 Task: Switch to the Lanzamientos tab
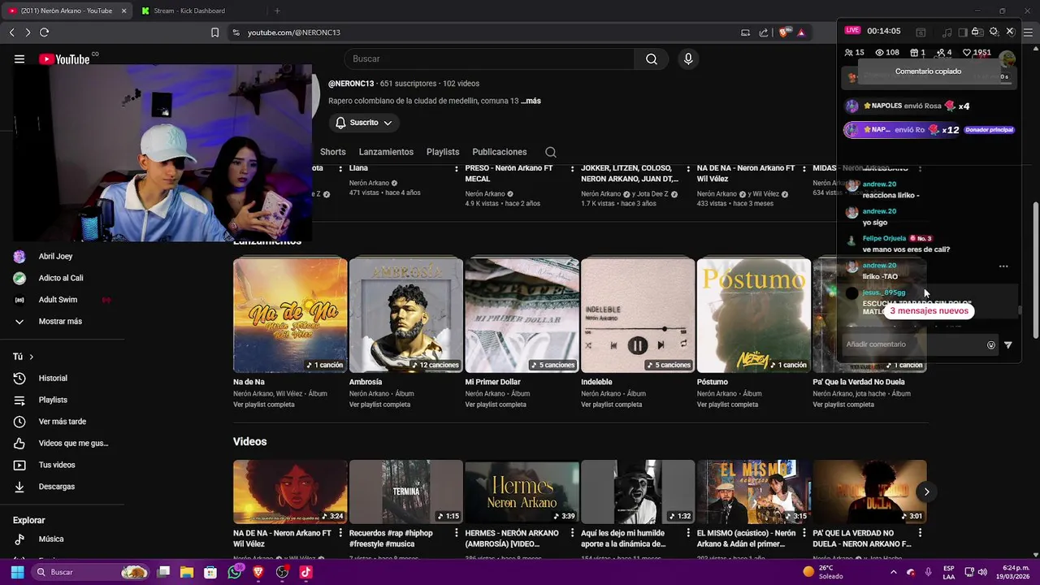click(386, 152)
